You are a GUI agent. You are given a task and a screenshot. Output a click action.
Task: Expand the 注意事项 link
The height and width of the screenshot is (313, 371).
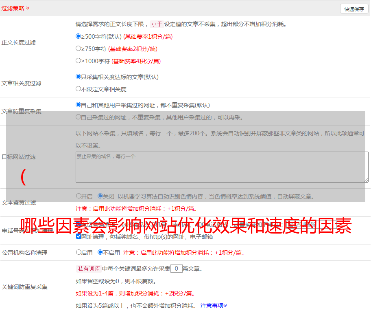(214, 306)
